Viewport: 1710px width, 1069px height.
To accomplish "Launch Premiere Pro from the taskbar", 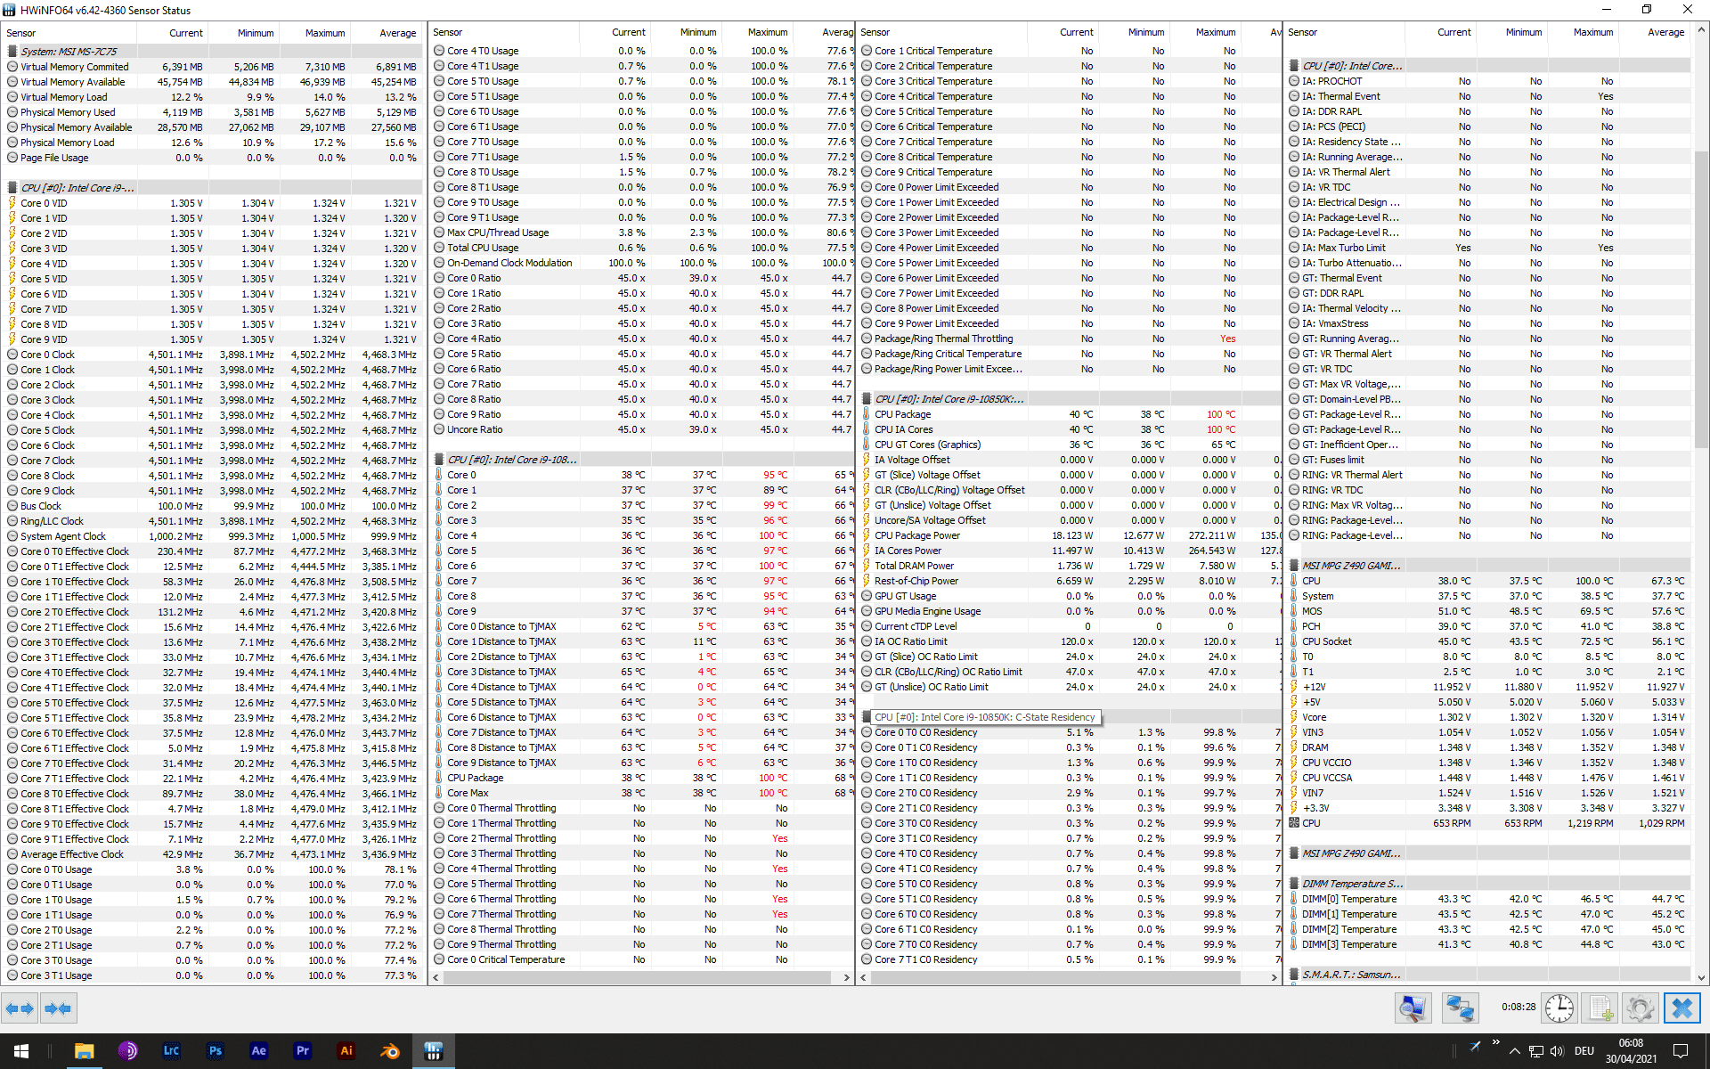I will point(302,1051).
